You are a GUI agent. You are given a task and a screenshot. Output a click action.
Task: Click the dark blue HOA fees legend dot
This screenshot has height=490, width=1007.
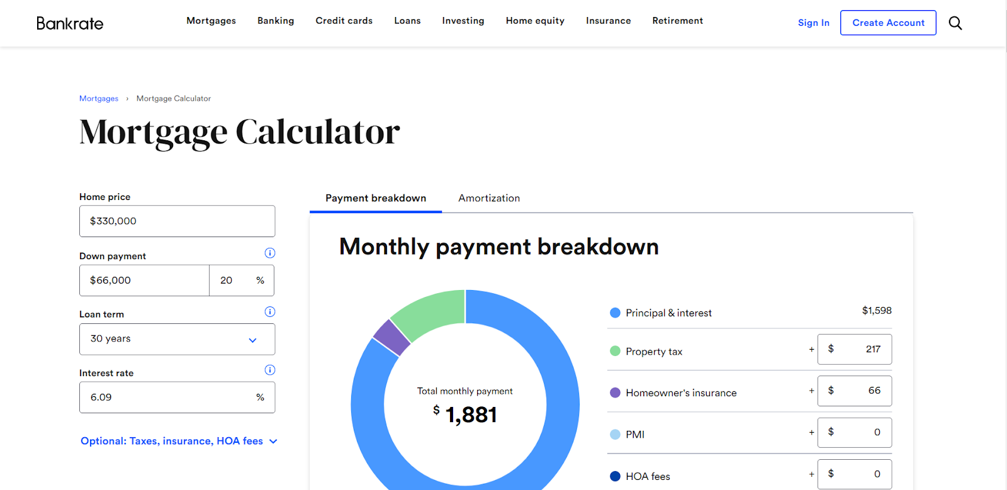click(x=616, y=476)
